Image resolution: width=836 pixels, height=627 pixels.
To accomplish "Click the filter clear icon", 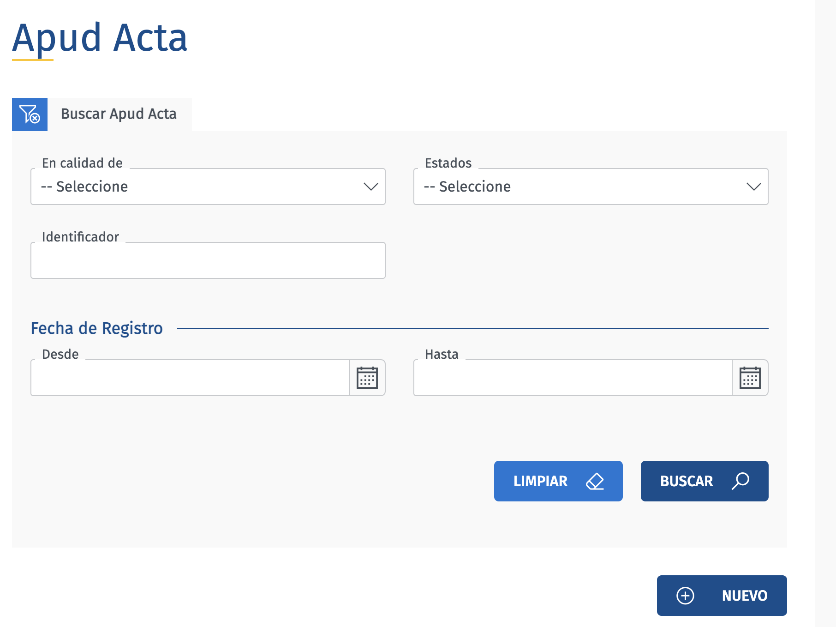I will coord(30,115).
